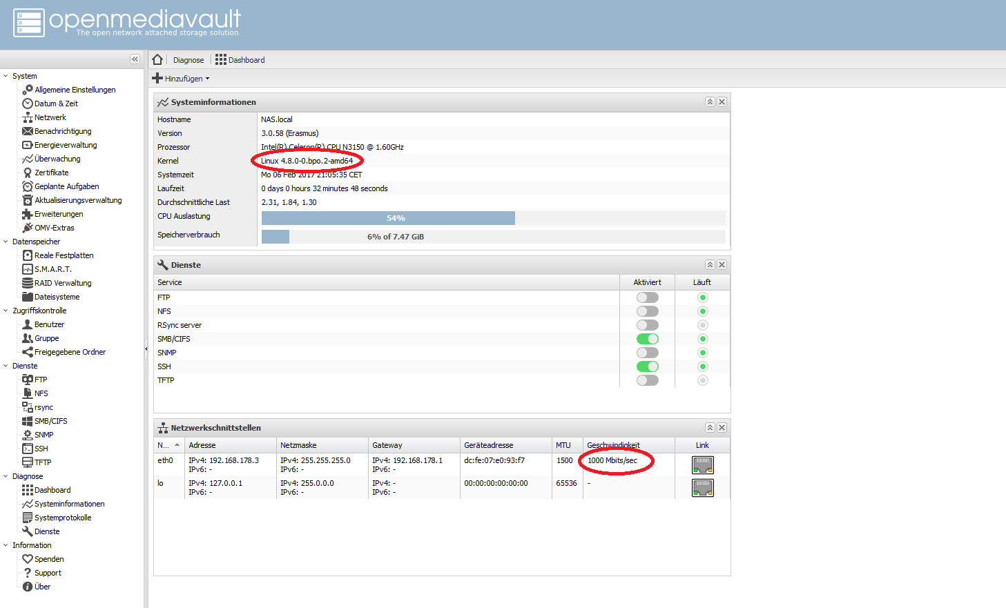Collapse the sidebar with double-arrow icon

tap(135, 59)
